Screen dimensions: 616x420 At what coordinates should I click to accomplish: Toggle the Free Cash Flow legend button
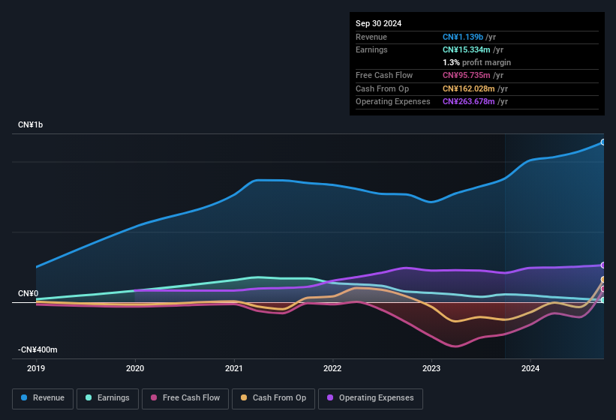coord(185,398)
